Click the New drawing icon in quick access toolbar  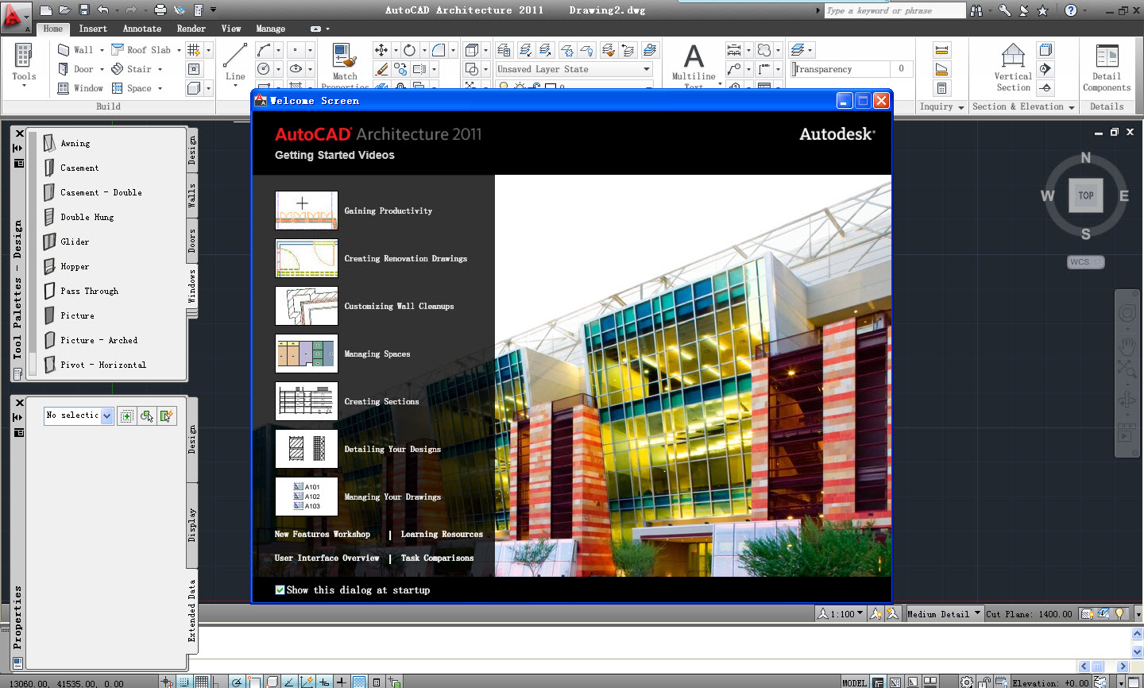click(46, 10)
